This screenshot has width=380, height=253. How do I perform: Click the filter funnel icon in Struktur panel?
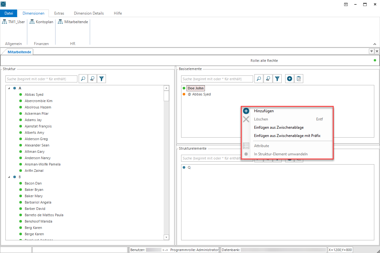[x=102, y=79]
